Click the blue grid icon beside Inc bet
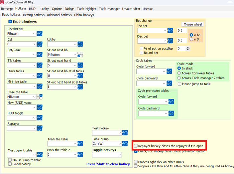Image resolution: width=234 pixels, height=174 pixels. click(x=170, y=31)
